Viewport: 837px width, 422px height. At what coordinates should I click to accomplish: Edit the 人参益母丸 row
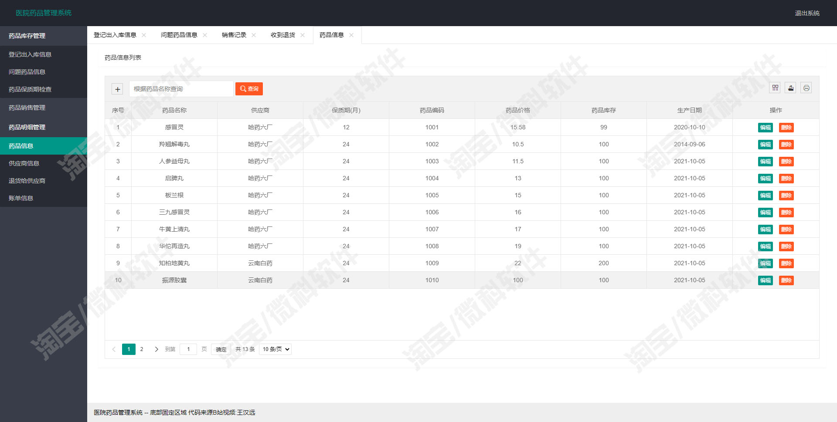pyautogui.click(x=766, y=162)
